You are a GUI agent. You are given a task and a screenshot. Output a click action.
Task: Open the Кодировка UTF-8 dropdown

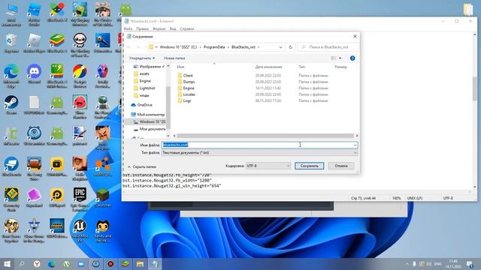[x=268, y=166]
